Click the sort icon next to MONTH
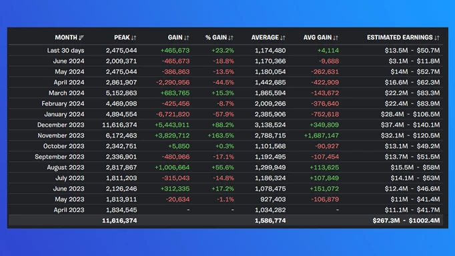Image resolution: width=455 pixels, height=256 pixels. click(81, 38)
